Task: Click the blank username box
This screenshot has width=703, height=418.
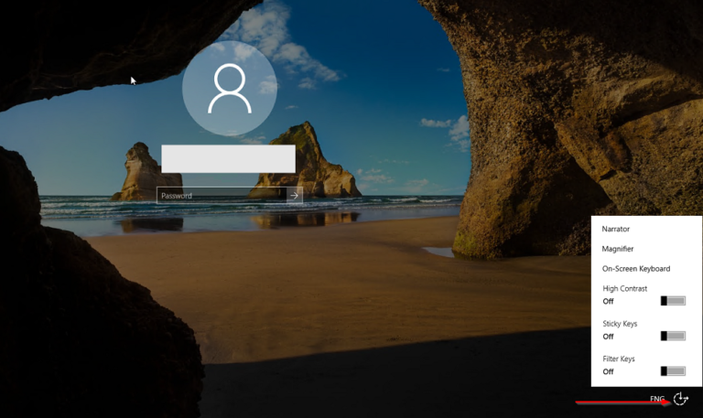Action: (228, 158)
